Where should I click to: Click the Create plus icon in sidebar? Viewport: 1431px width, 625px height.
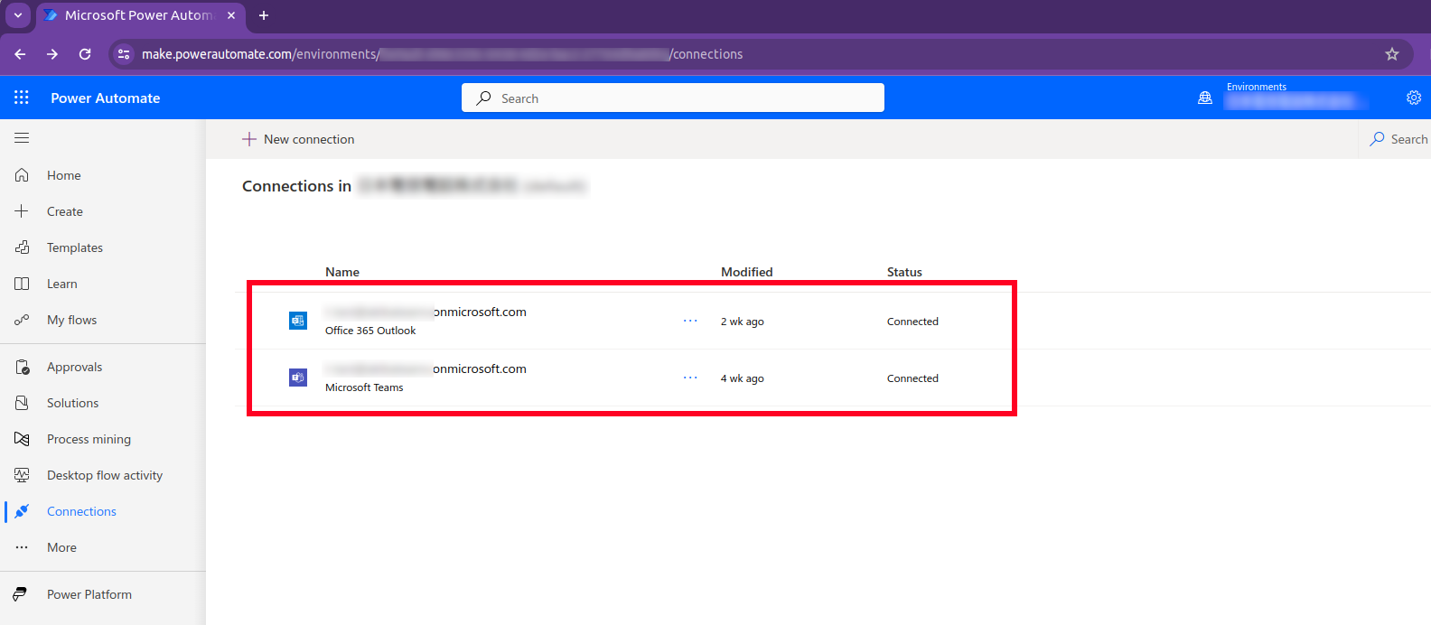(22, 211)
